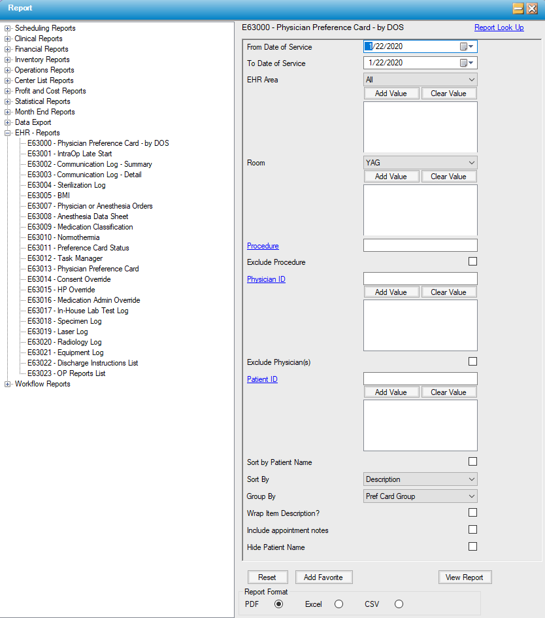Screen dimensions: 545x618
Task: Check the Exclude Procedure checkbox
Action: tap(472, 262)
